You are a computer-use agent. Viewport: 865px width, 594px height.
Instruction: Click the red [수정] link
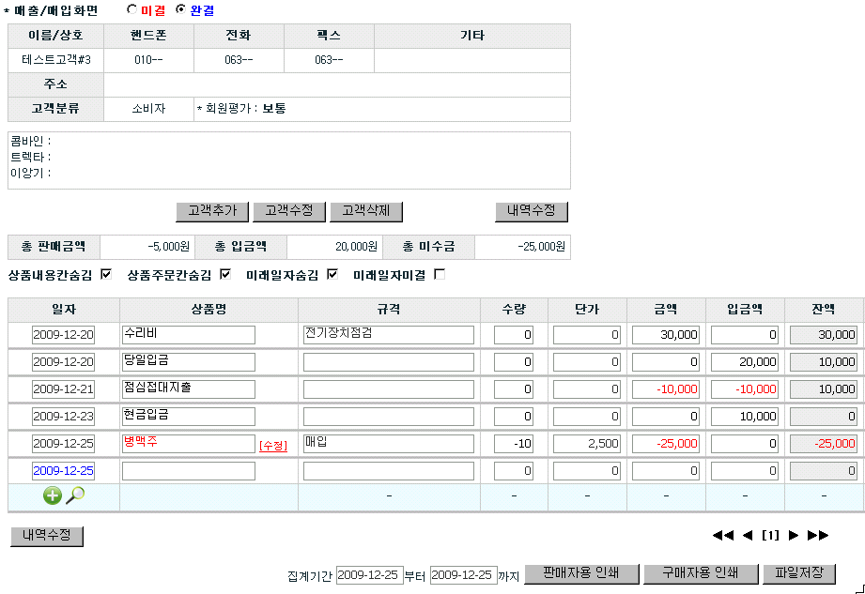272,445
